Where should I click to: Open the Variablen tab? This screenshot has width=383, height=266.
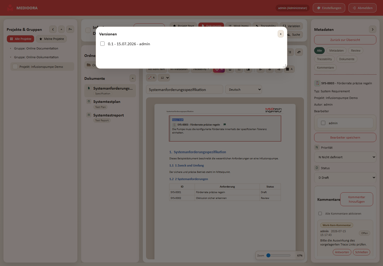[x=291, y=26]
